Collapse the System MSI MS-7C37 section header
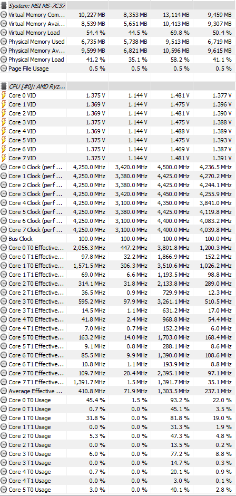This screenshot has height=496, width=236. [x=33, y=6]
